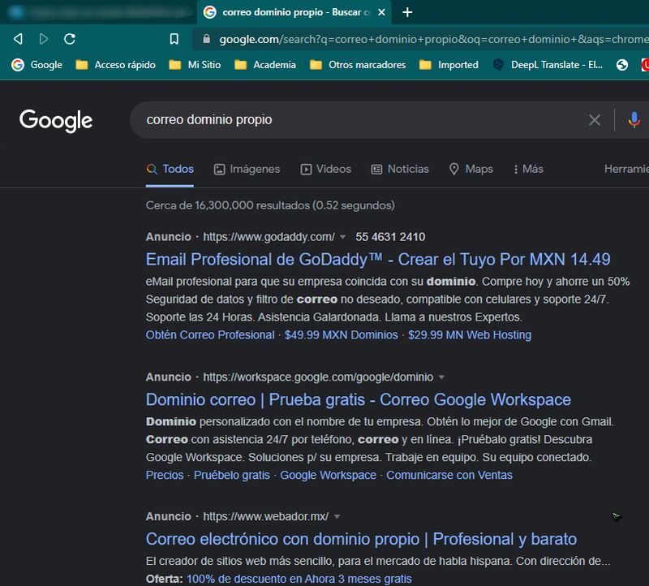Switch to the Videos tab
Image resolution: width=649 pixels, height=586 pixels.
pos(326,169)
